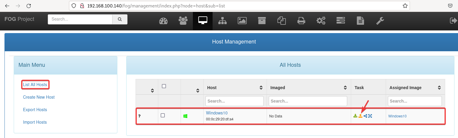The image size is (458, 138).
Task: Open the Dashboard gauge icon
Action: tap(164, 21)
